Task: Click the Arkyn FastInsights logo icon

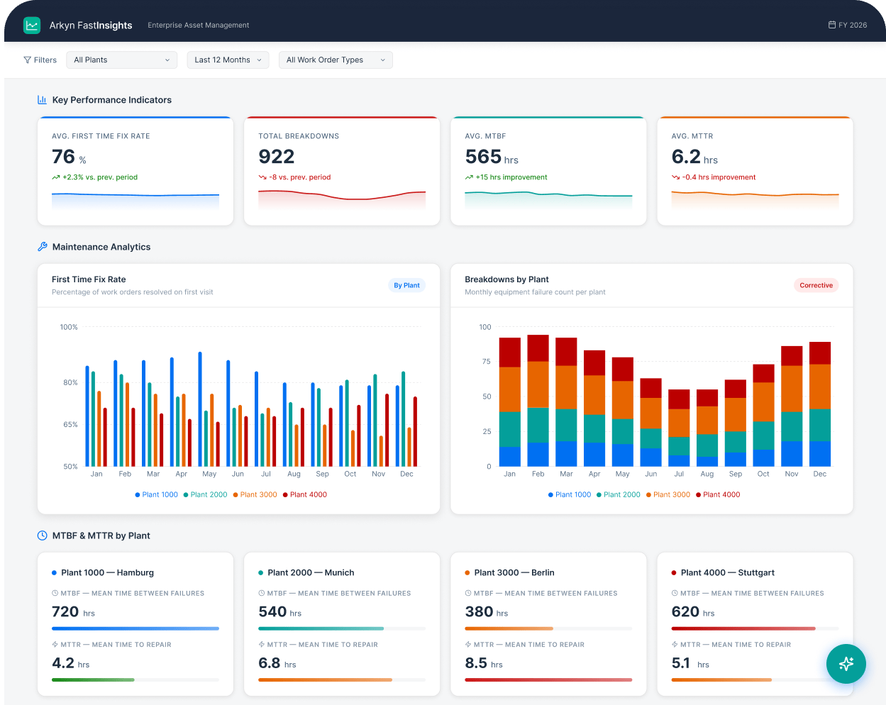Action: pos(31,25)
